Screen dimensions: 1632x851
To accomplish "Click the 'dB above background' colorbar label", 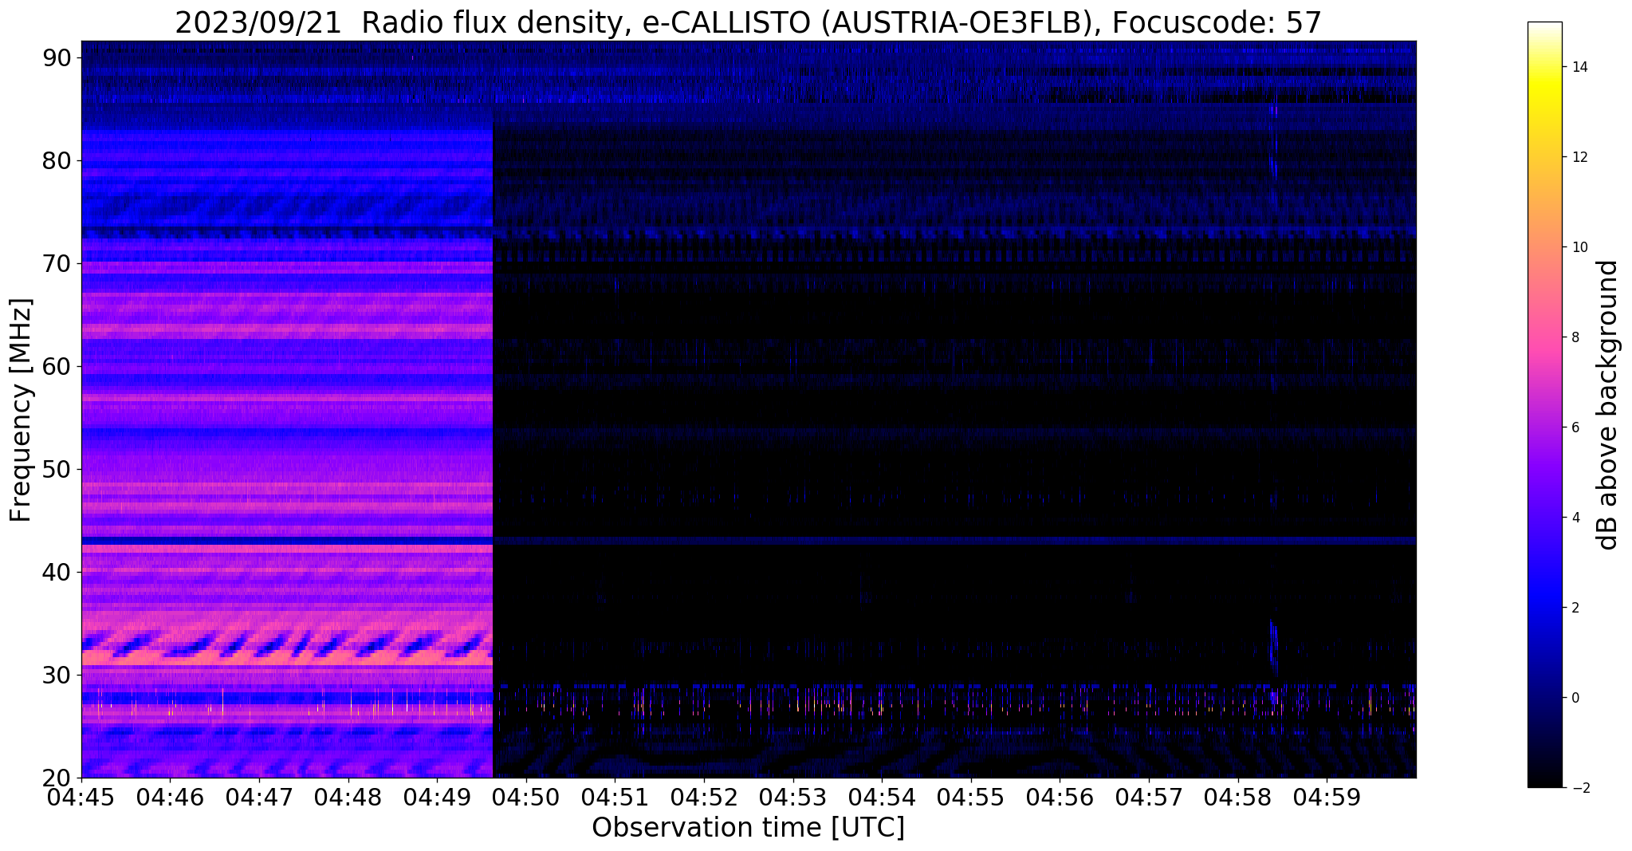I will [x=1608, y=404].
